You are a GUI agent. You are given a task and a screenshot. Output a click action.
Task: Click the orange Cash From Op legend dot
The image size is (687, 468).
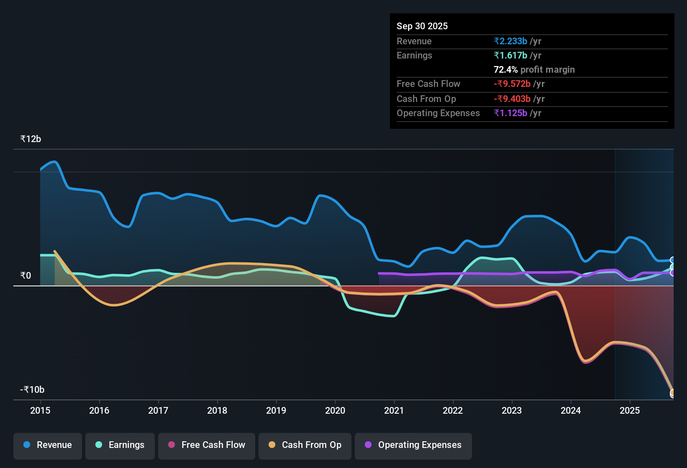pyautogui.click(x=272, y=445)
